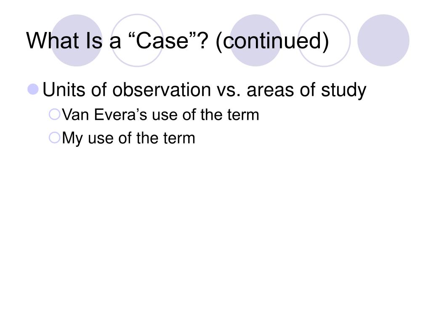Click the outlined circle behind the word "Case"

tap(137, 40)
